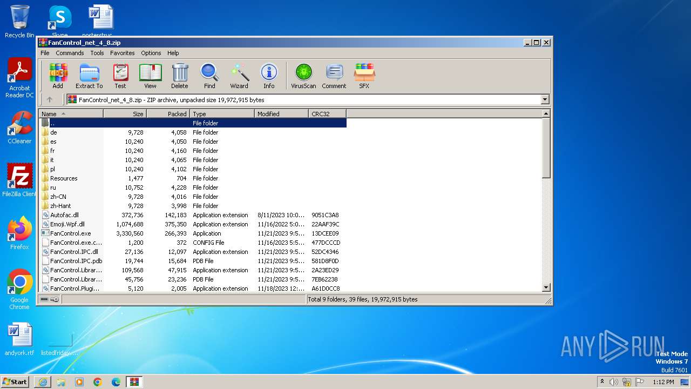Open the Help menu
Image resolution: width=691 pixels, height=389 pixels.
point(173,53)
